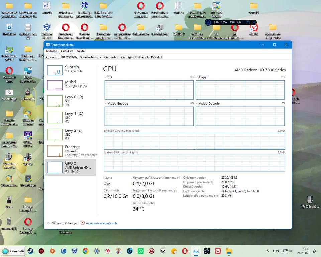Select Muisti in performance sidebar
The width and height of the screenshot is (321, 257).
tap(71, 85)
